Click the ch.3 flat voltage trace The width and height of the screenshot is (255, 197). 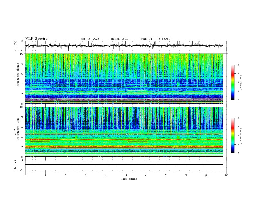pyautogui.click(x=124, y=165)
